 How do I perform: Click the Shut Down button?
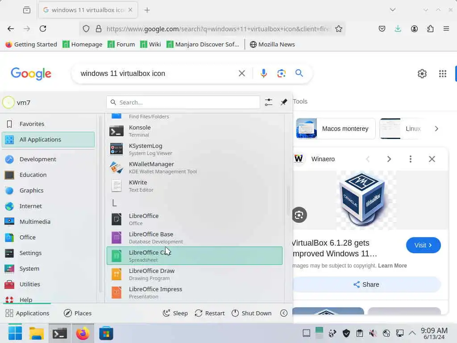pyautogui.click(x=251, y=313)
